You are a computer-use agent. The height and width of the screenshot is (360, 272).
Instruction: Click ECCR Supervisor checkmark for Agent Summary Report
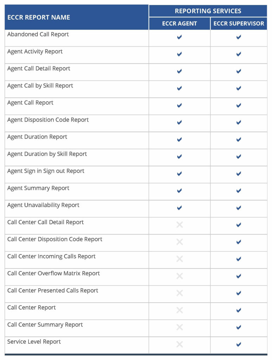(x=239, y=191)
